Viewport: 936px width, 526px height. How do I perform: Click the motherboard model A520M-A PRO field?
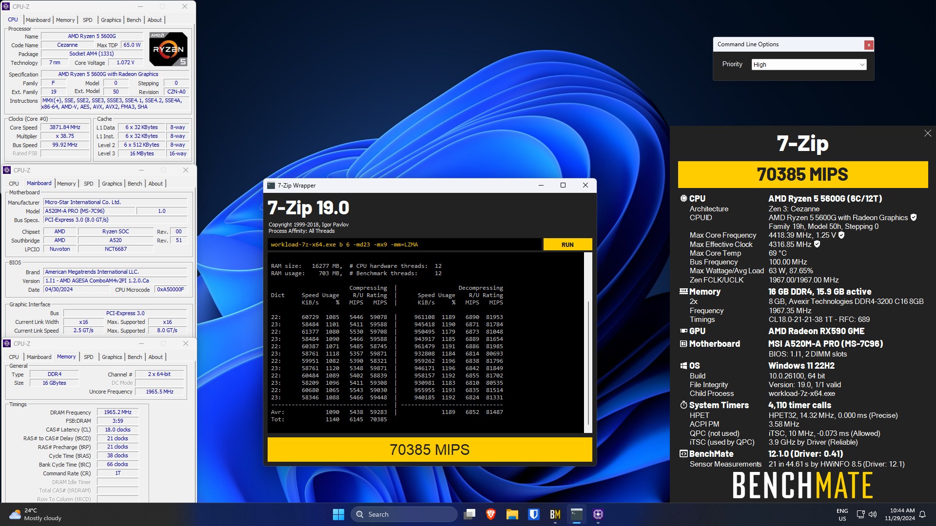pyautogui.click(x=89, y=211)
